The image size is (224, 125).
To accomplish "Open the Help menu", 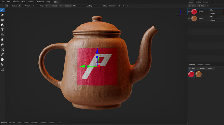I will (48, 2).
